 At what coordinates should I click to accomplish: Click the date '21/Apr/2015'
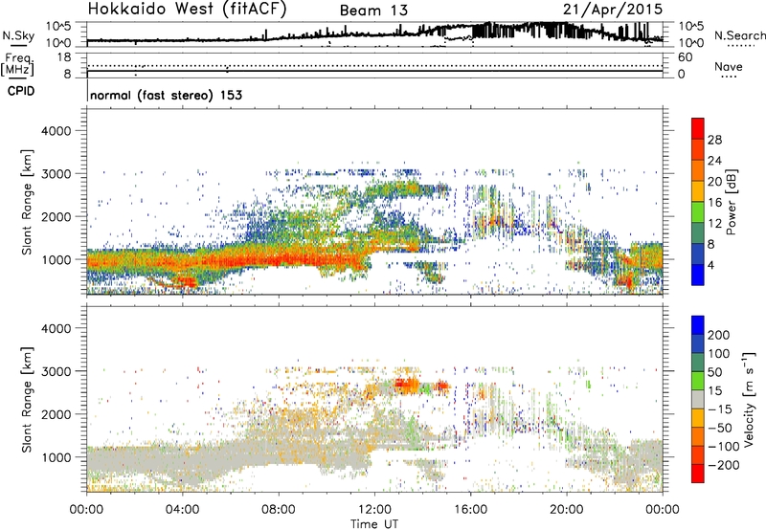click(x=613, y=10)
